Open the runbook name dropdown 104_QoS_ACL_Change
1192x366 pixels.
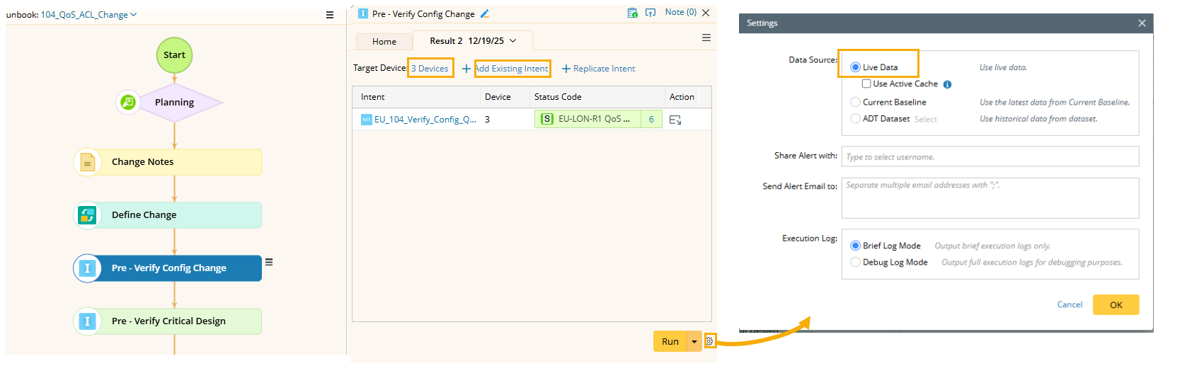88,15
